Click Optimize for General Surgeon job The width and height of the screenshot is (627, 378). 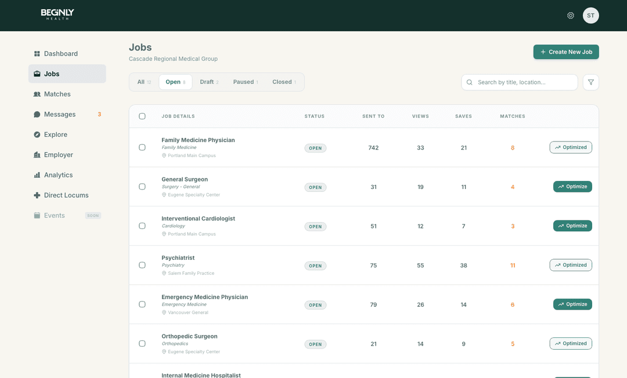tap(572, 187)
